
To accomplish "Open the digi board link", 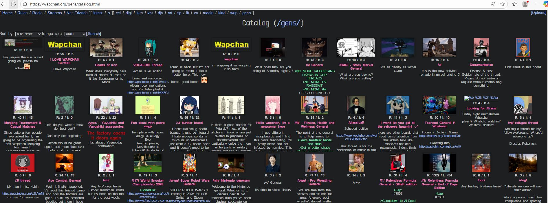I will [x=129, y=13].
